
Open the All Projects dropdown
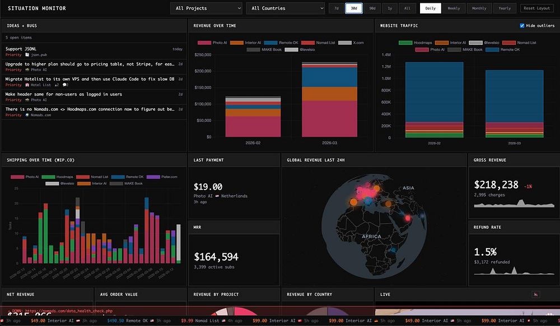tap(206, 8)
